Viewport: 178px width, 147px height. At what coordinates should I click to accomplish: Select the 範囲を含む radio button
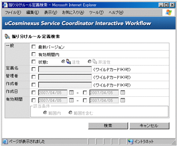pyautogui.click(x=71, y=113)
